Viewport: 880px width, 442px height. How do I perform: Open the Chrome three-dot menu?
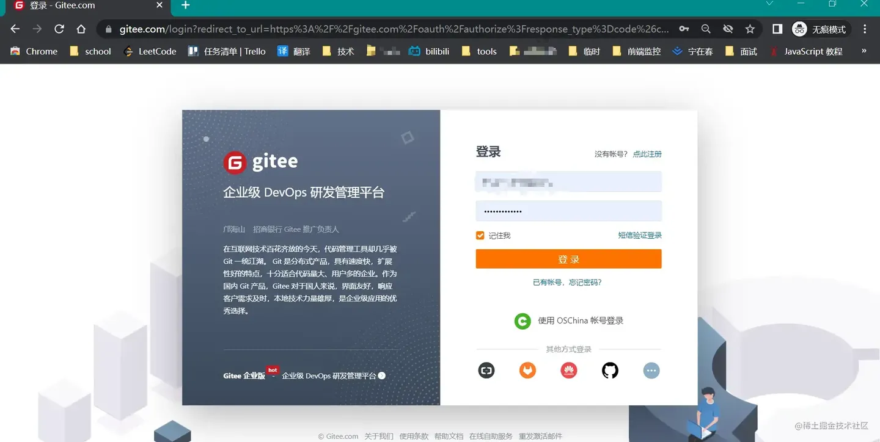[865, 29]
